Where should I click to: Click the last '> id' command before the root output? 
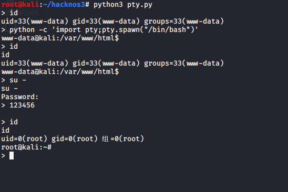9,122
